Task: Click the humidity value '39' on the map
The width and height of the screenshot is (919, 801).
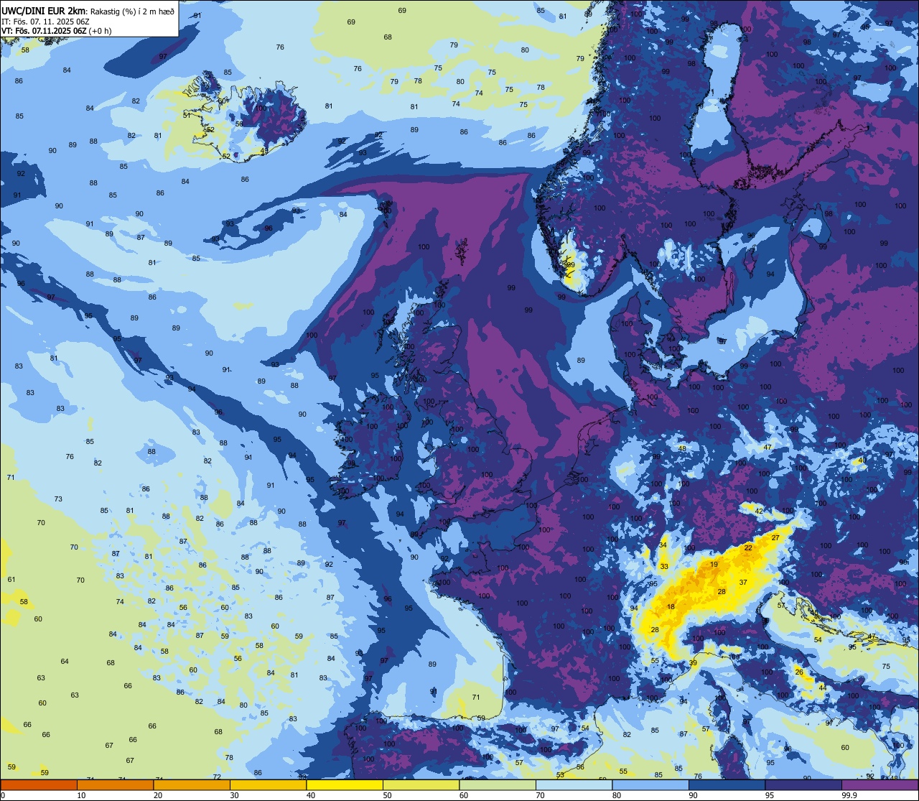Action: pyautogui.click(x=693, y=663)
